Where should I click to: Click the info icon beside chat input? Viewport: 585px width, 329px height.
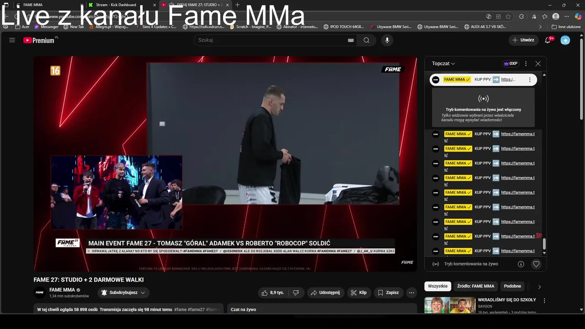click(x=521, y=264)
